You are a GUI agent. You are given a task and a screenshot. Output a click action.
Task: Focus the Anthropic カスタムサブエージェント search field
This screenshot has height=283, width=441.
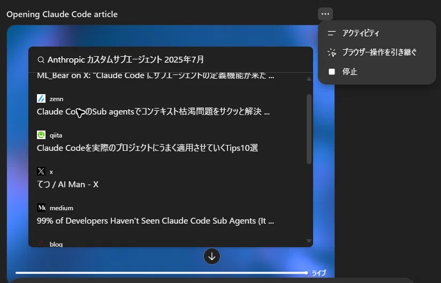(171, 59)
